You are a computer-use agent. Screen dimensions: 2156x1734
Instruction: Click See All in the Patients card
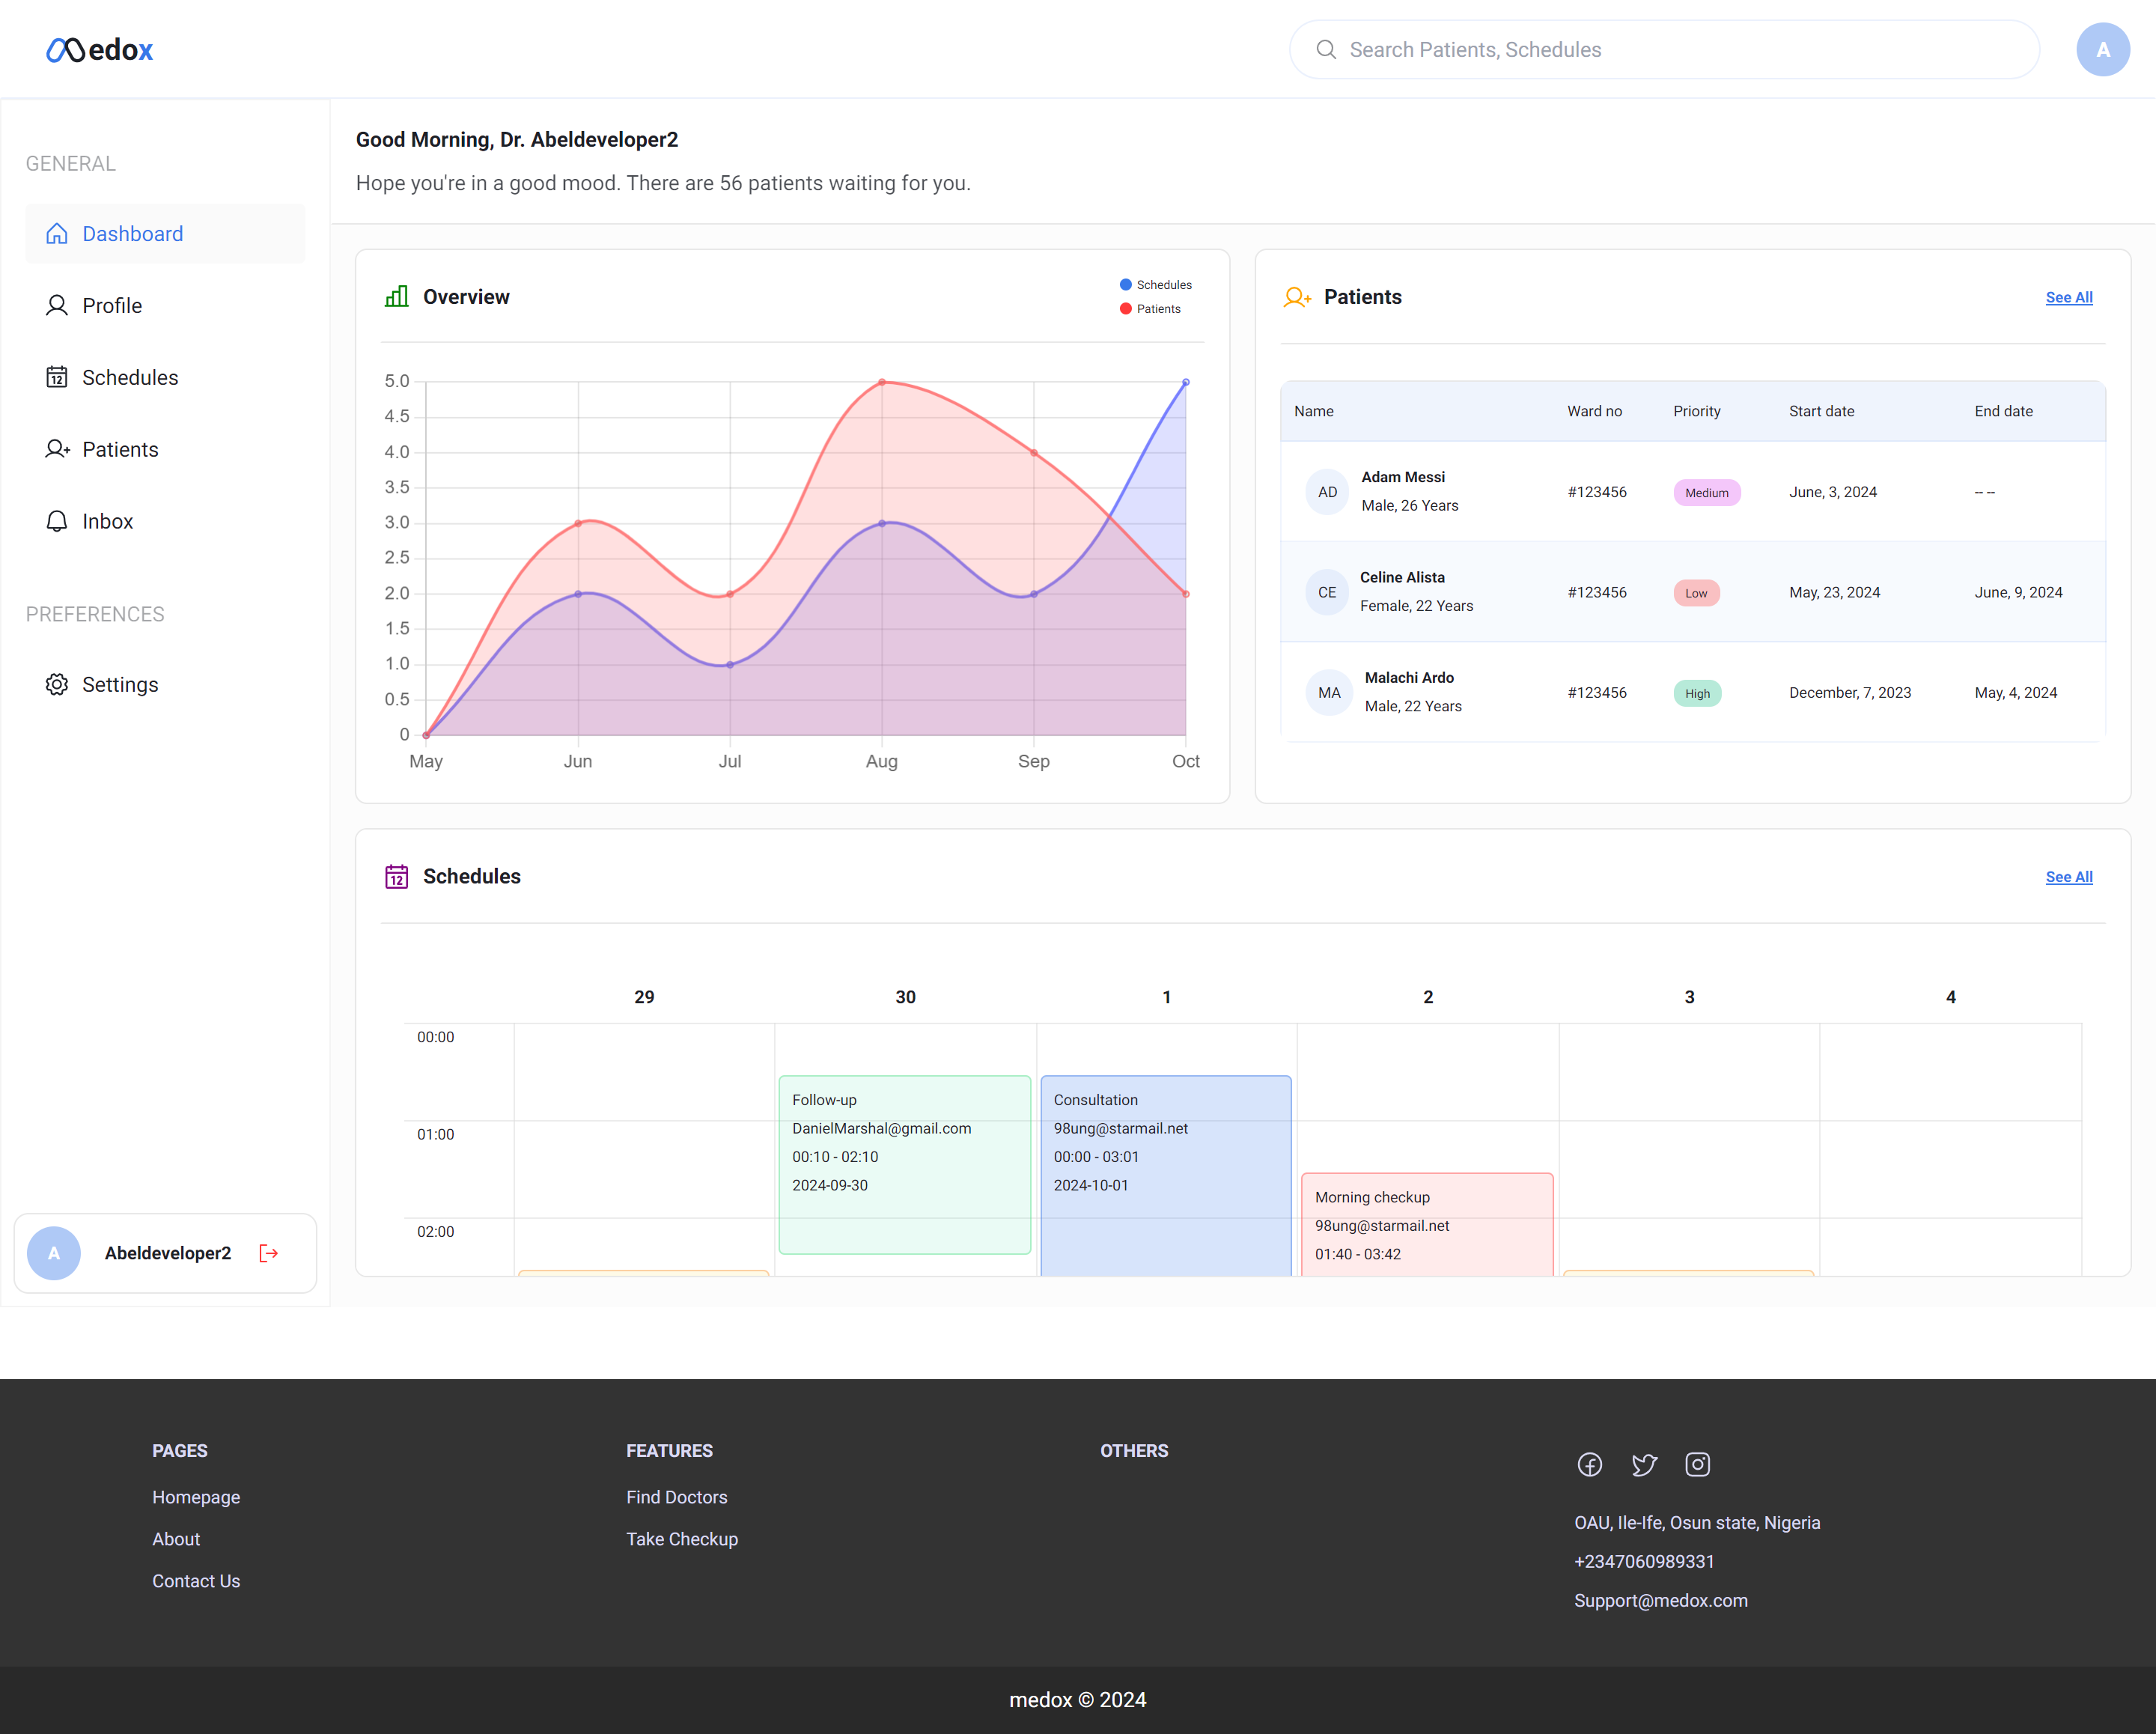2068,298
